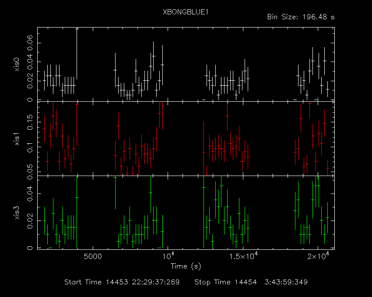Viewport: 372px width, 297px height.
Task: Click the 1.5×10^4 time axis tick label
Action: (x=243, y=256)
